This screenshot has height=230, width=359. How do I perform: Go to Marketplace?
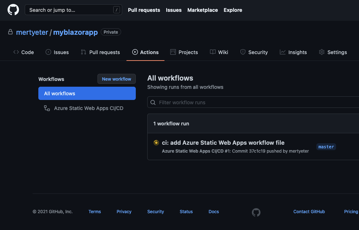[x=202, y=10]
